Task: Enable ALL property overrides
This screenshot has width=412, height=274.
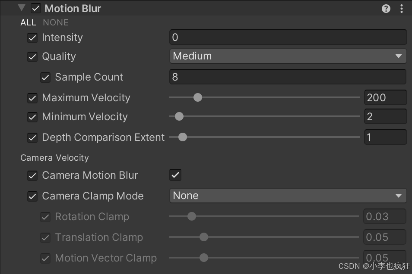Action: coord(28,22)
